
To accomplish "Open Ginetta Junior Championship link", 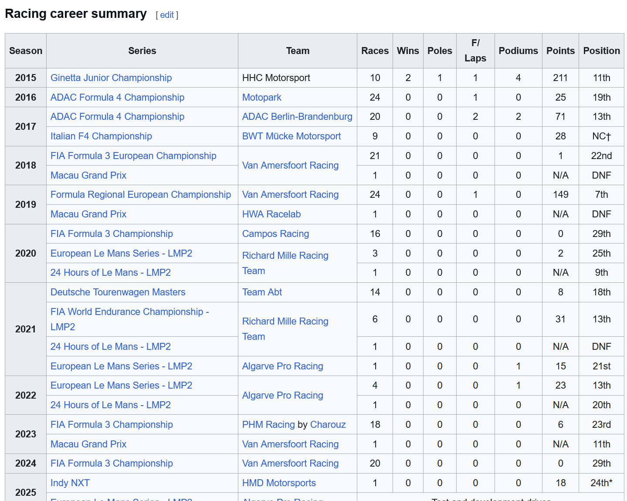I will tap(111, 78).
